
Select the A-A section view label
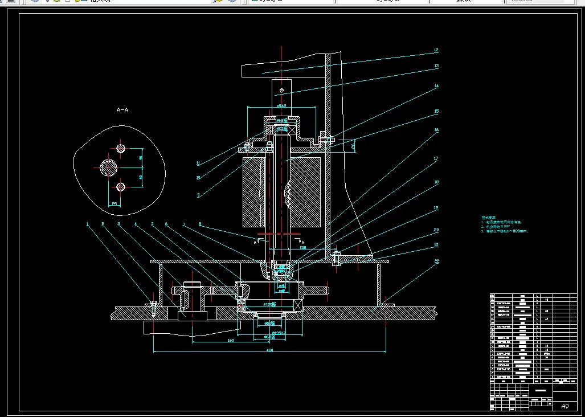[x=122, y=110]
